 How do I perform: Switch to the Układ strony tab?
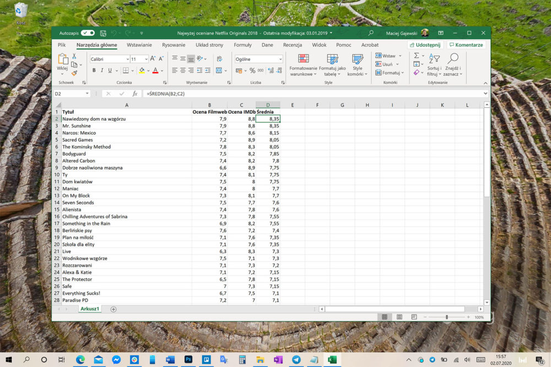(209, 45)
